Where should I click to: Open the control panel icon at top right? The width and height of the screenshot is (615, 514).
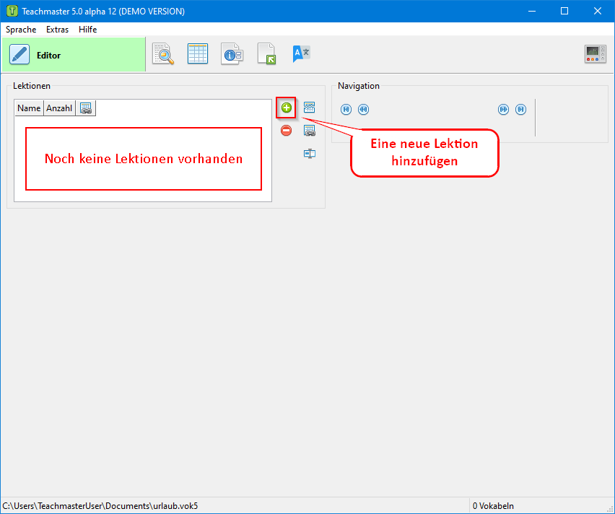click(x=595, y=54)
